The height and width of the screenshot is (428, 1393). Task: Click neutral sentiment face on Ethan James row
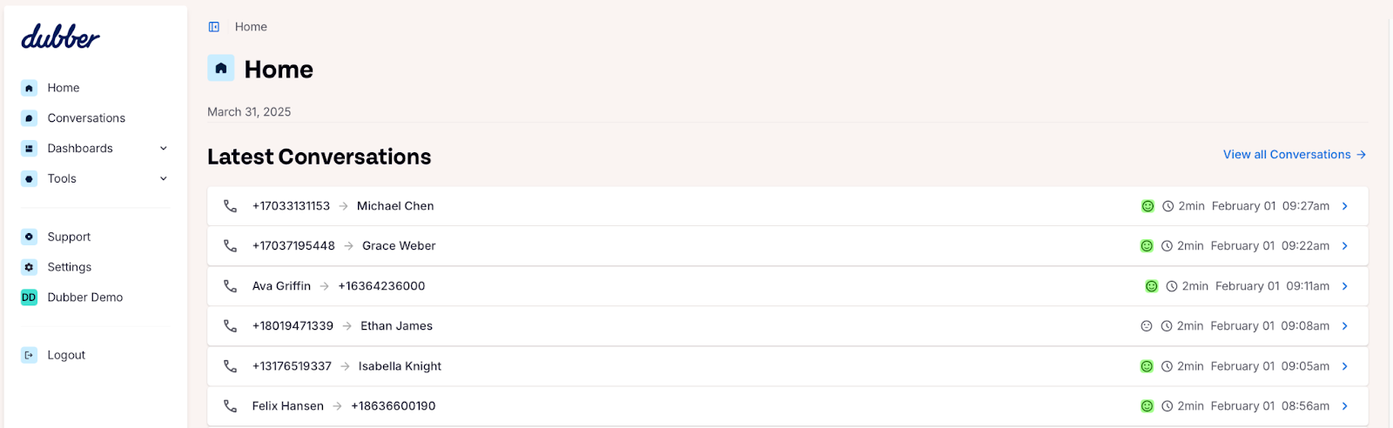tap(1147, 326)
